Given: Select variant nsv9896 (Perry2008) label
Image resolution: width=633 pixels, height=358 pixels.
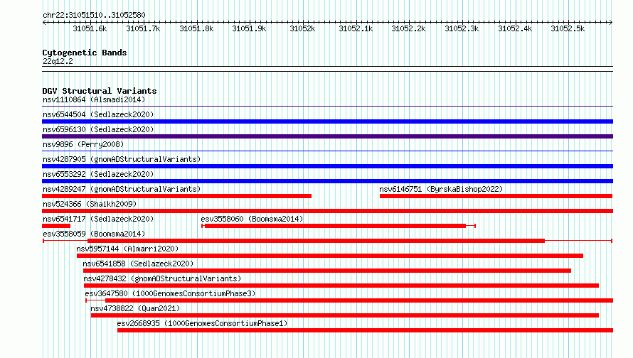Looking at the screenshot, I should [x=83, y=144].
